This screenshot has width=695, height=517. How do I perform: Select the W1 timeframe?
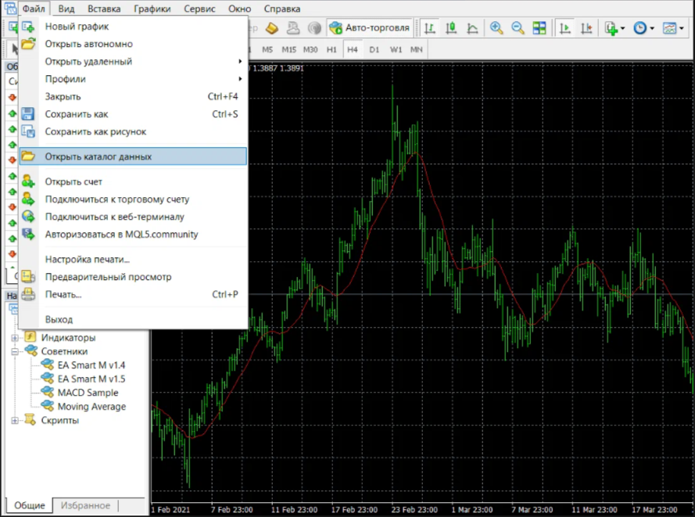coord(396,49)
